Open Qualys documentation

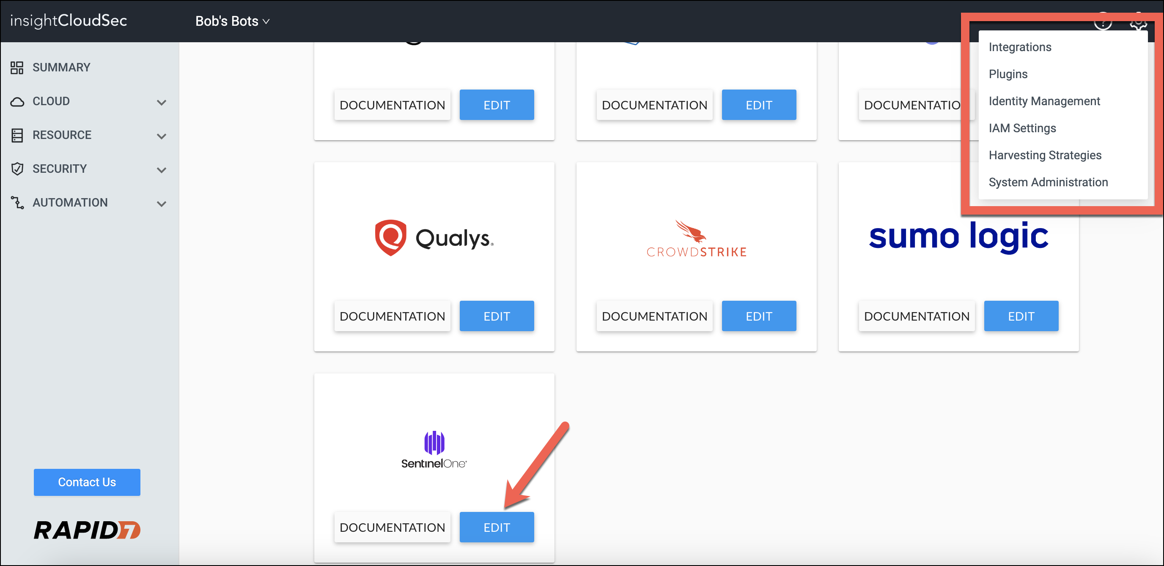pyautogui.click(x=392, y=316)
